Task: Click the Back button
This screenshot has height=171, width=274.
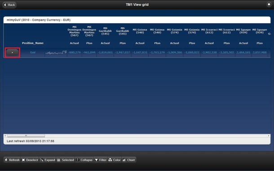Action: click(x=9, y=5)
